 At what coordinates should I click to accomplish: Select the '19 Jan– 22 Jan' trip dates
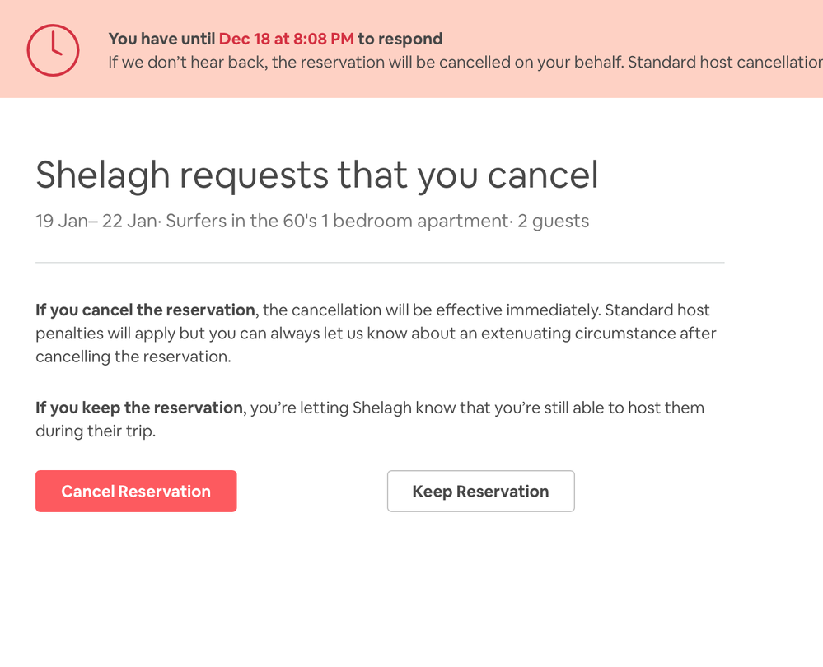pyautogui.click(x=96, y=221)
